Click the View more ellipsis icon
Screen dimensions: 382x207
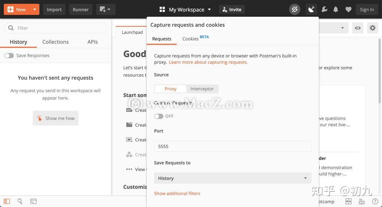click(x=129, y=169)
